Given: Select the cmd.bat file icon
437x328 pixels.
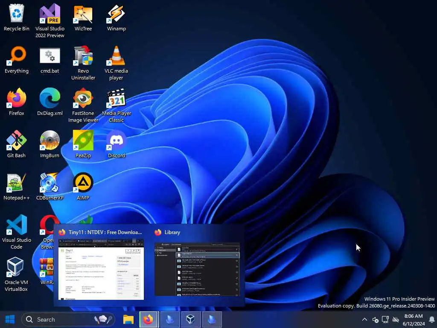Looking at the screenshot, I should pyautogui.click(x=50, y=60).
